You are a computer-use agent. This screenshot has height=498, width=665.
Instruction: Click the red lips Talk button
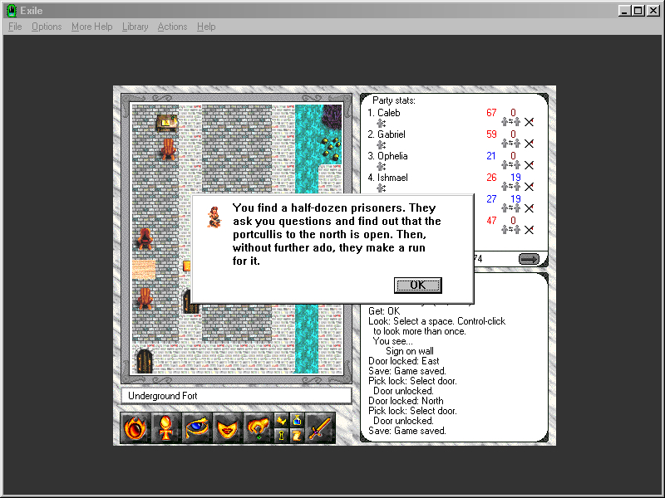click(x=228, y=428)
